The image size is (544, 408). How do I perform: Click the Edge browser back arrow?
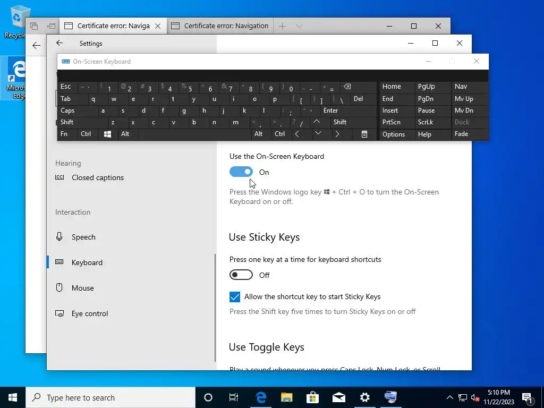[36, 46]
